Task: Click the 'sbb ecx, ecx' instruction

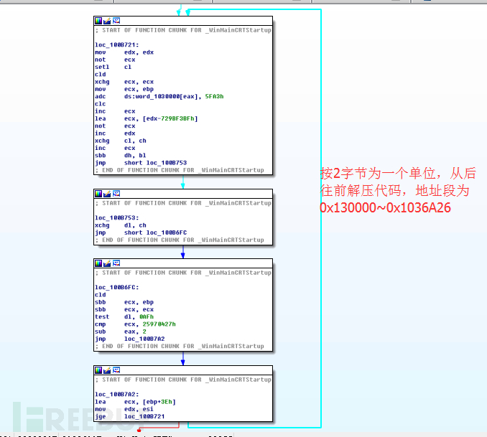Action: [124, 309]
